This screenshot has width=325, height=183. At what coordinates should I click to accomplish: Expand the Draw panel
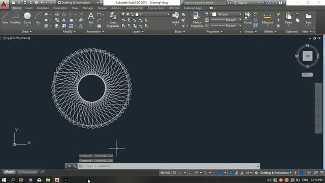26,32
